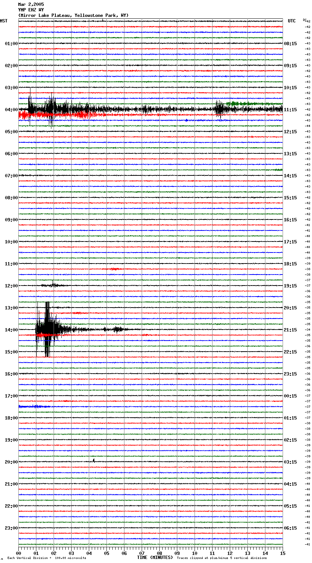
Task: Click the 01:15 UTC time label
Action: pyautogui.click(x=290, y=418)
